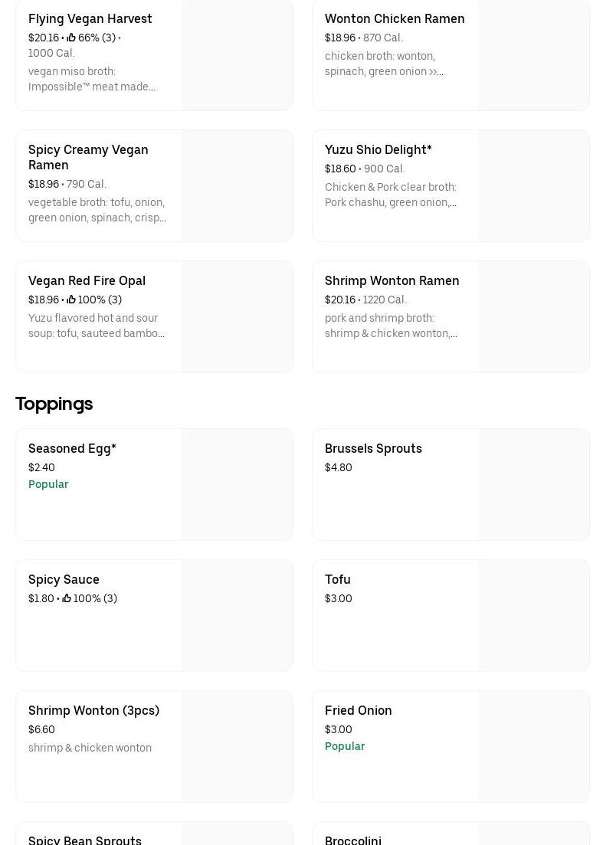Click thumbs-up icon on Vegan Red Fire Opal
Image resolution: width=616 pixels, height=845 pixels.
click(x=71, y=300)
